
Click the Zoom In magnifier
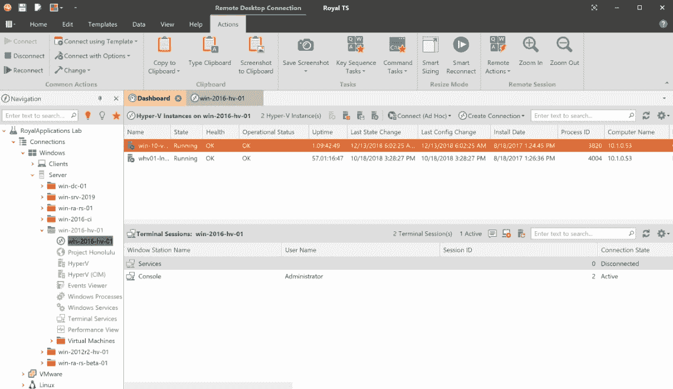coord(530,46)
